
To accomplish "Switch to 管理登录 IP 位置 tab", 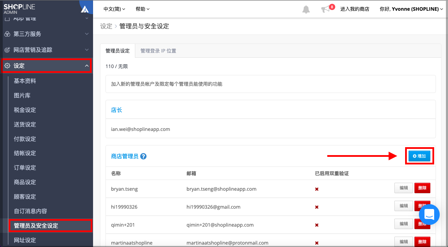I will tap(158, 51).
